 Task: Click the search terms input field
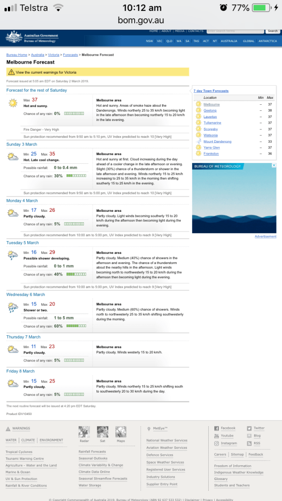(x=235, y=31)
